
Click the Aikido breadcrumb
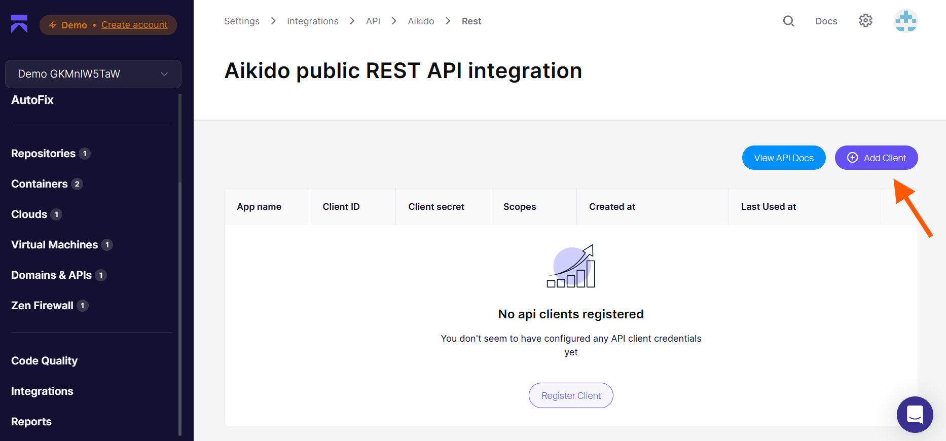point(421,21)
